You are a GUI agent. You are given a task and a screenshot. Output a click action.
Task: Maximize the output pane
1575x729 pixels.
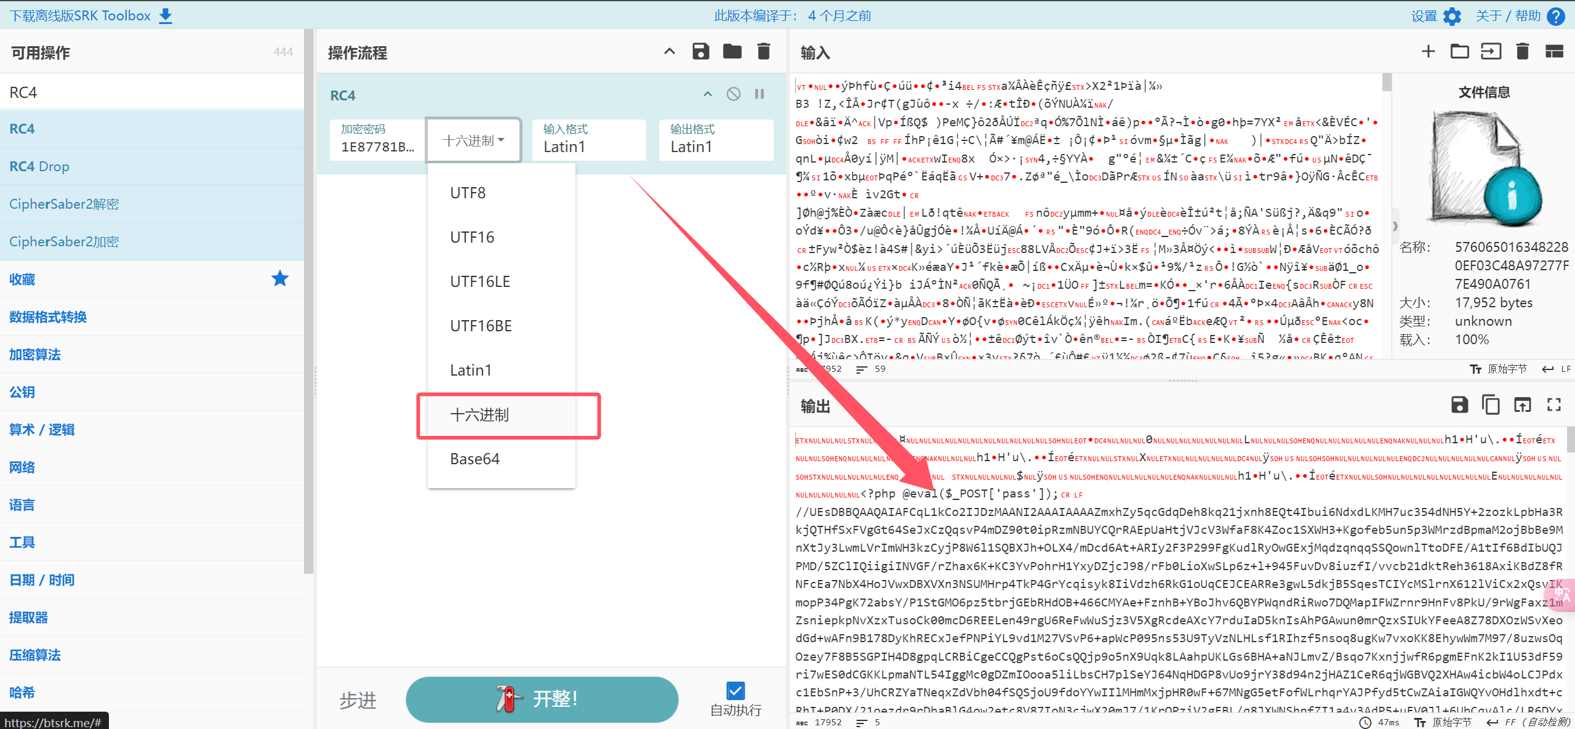coord(1554,405)
